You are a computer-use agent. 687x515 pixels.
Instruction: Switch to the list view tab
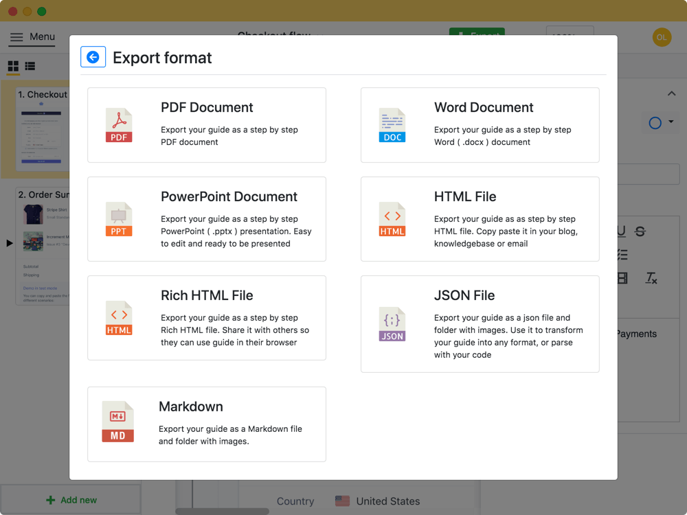[30, 66]
